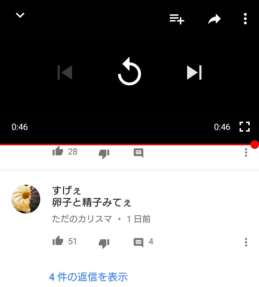
Task: Reply to the comment with 28 likes
Action: point(138,153)
